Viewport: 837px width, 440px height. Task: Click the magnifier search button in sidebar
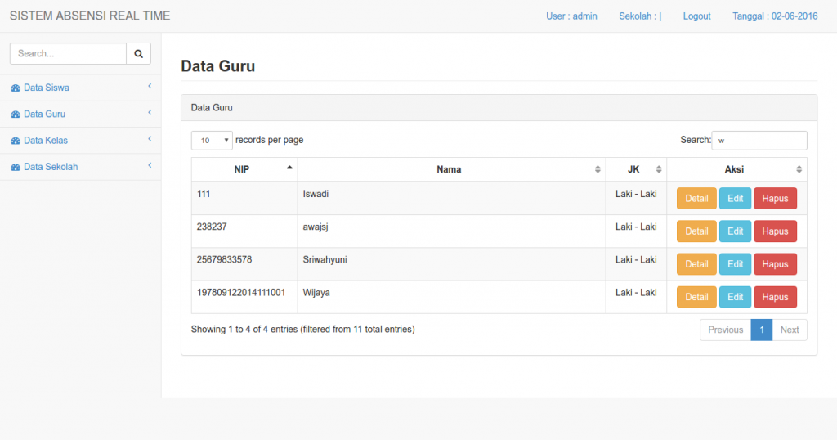coord(138,54)
